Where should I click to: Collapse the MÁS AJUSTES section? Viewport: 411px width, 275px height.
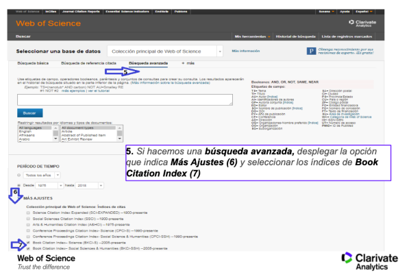[38, 198]
